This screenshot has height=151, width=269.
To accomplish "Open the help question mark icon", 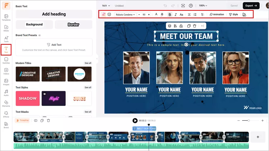I will pyautogui.click(x=191, y=6).
